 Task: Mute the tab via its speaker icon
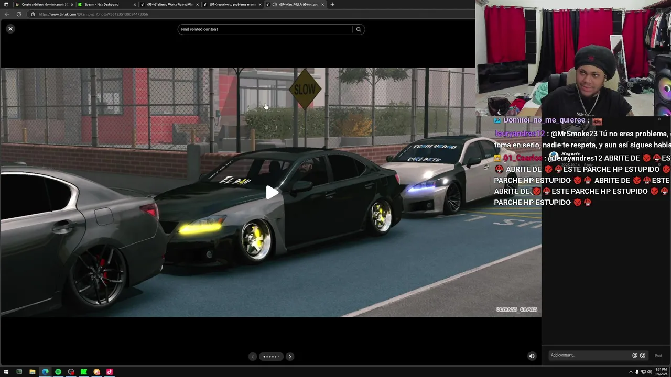(x=275, y=4)
